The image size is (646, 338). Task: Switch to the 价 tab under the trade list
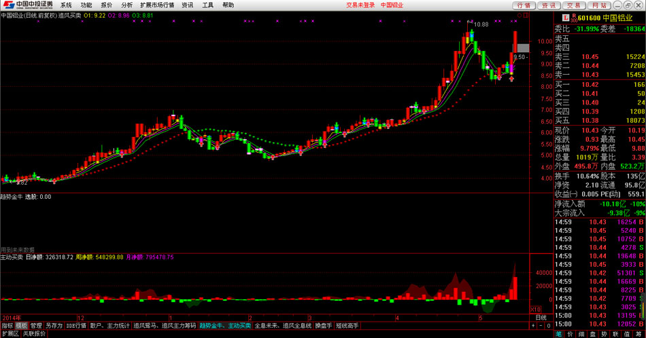[571, 334]
